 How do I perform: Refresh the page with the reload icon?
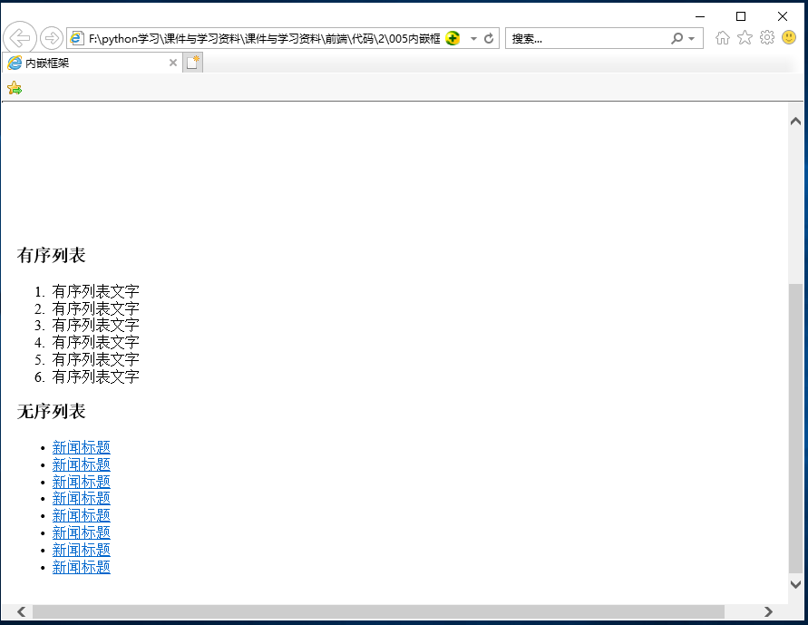tap(489, 39)
